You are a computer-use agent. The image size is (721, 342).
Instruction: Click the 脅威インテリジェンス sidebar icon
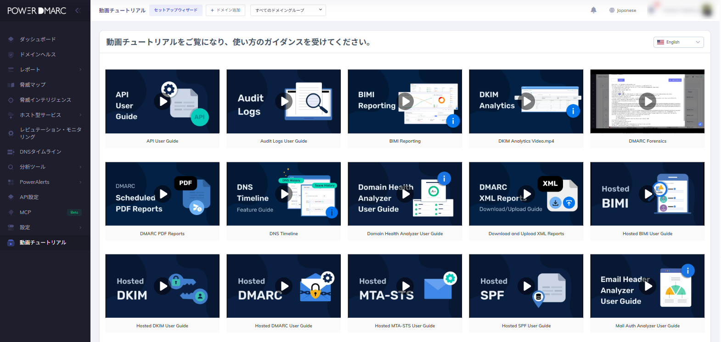click(x=11, y=100)
